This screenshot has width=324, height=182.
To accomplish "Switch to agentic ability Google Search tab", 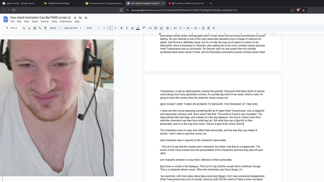I will tap(20, 3).
